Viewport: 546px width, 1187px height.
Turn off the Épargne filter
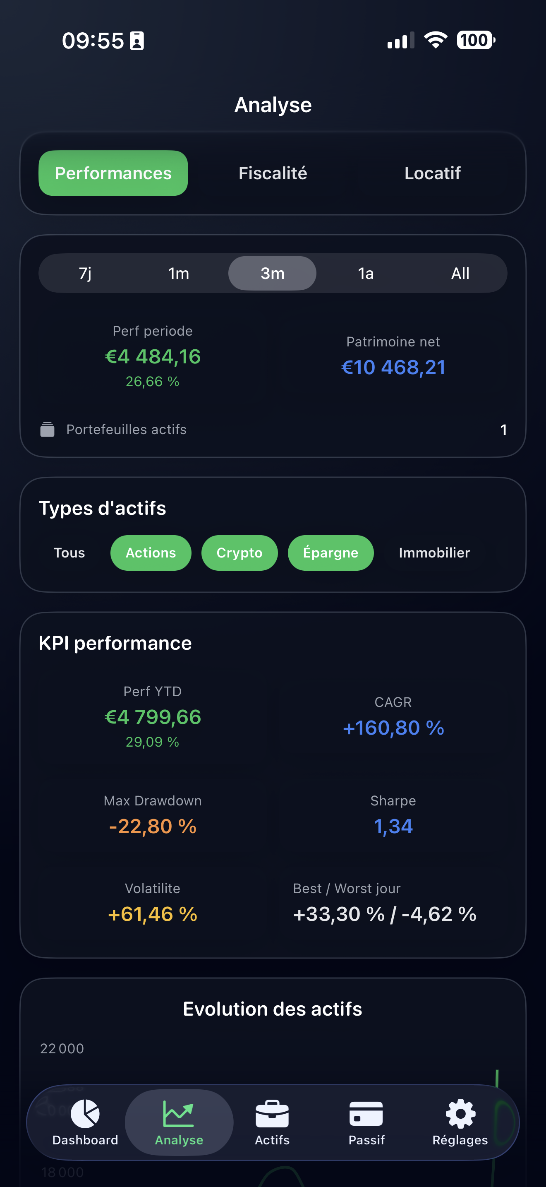pos(330,553)
